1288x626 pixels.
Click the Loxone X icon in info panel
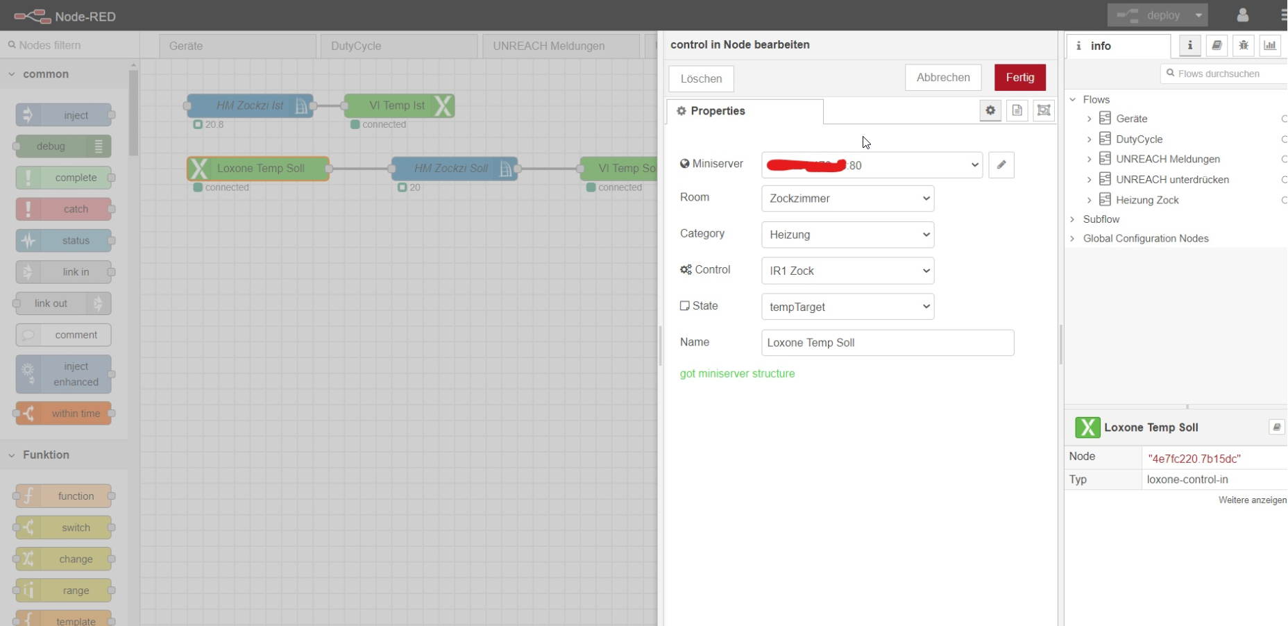[x=1087, y=428]
